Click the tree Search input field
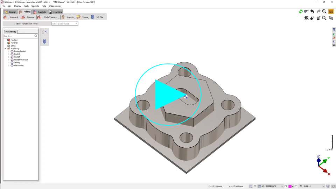The image size is (336, 189). [x=19, y=36]
